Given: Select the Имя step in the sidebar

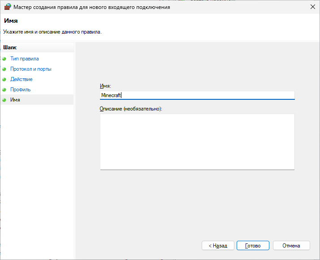Looking at the screenshot, I should [15, 100].
